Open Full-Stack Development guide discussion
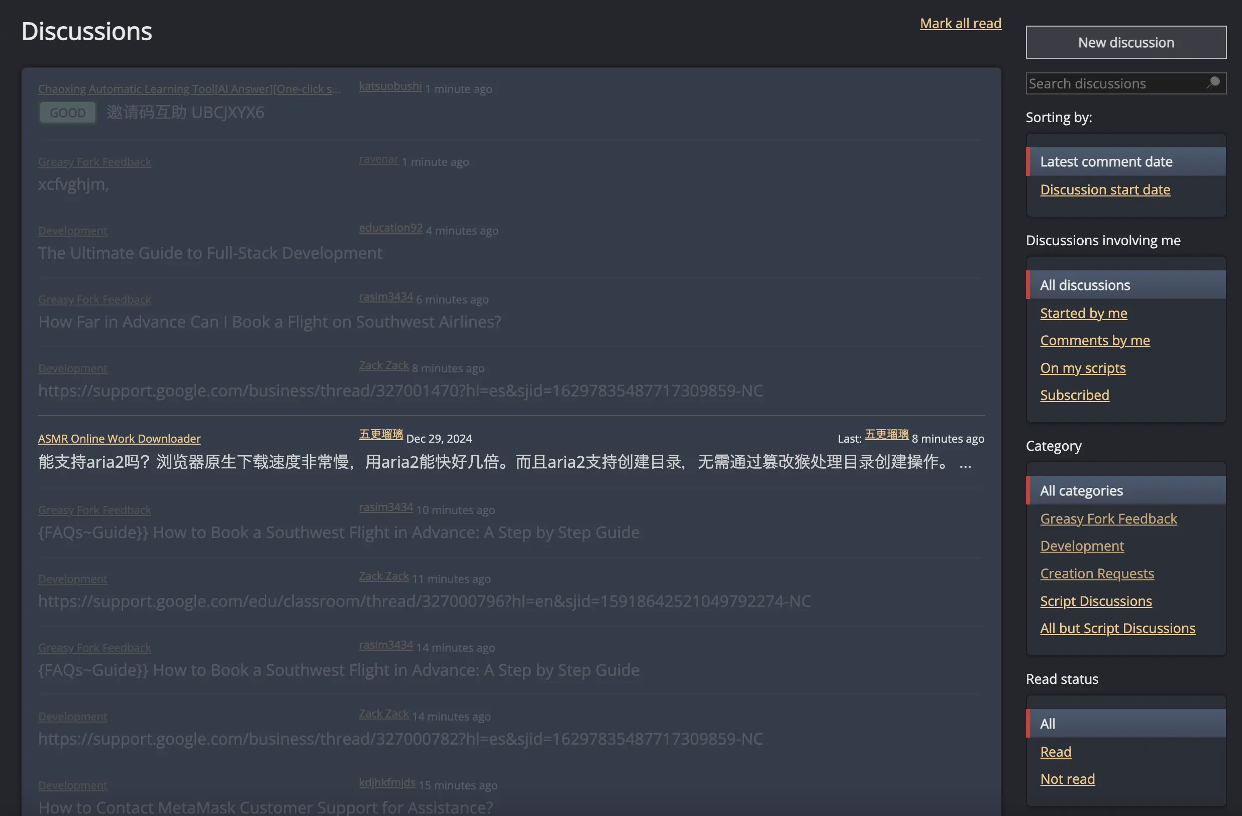Image resolution: width=1242 pixels, height=816 pixels. (x=210, y=253)
